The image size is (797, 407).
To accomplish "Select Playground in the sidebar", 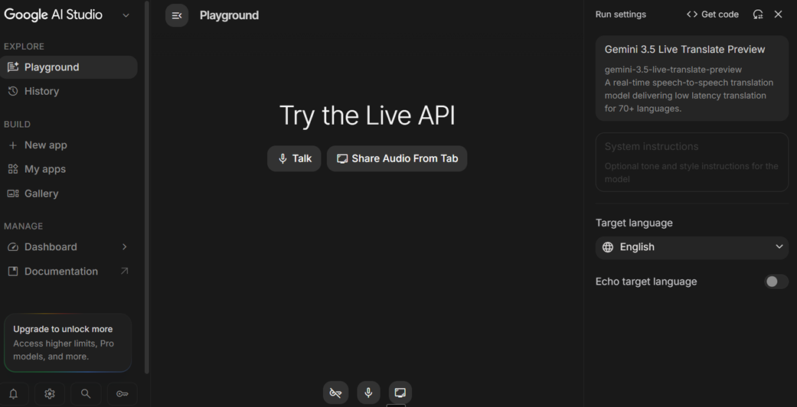I will (x=69, y=67).
